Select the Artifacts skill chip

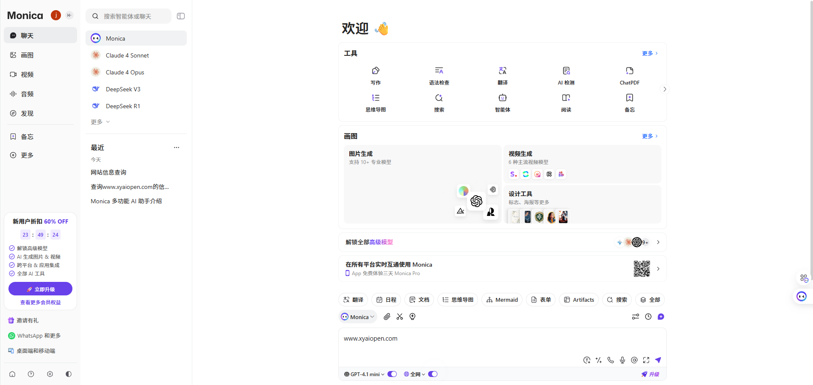[x=579, y=300]
